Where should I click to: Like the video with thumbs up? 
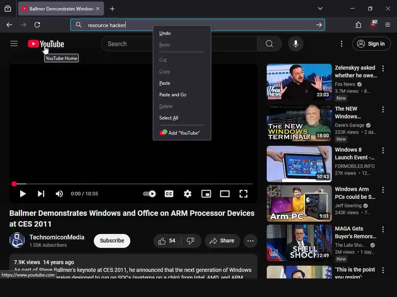pyautogui.click(x=167, y=241)
